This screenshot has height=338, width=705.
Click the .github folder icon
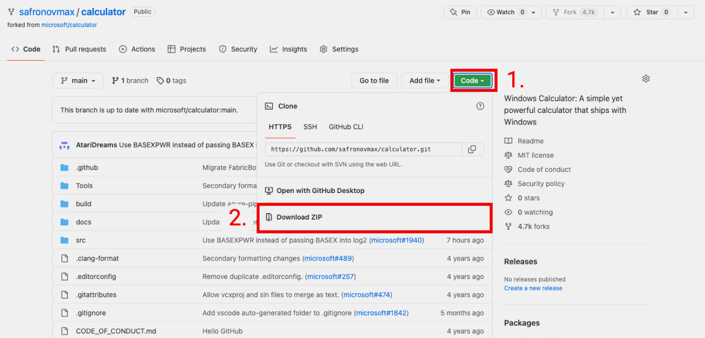(65, 167)
